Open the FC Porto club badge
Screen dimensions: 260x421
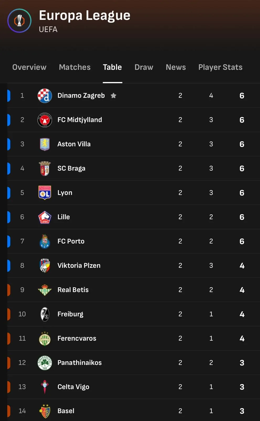(45, 241)
